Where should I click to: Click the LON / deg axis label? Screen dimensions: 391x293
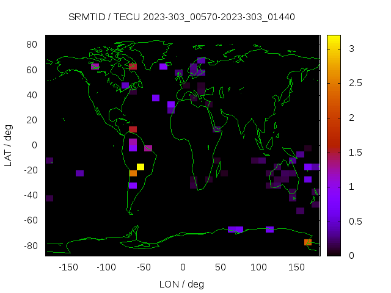click(x=181, y=284)
